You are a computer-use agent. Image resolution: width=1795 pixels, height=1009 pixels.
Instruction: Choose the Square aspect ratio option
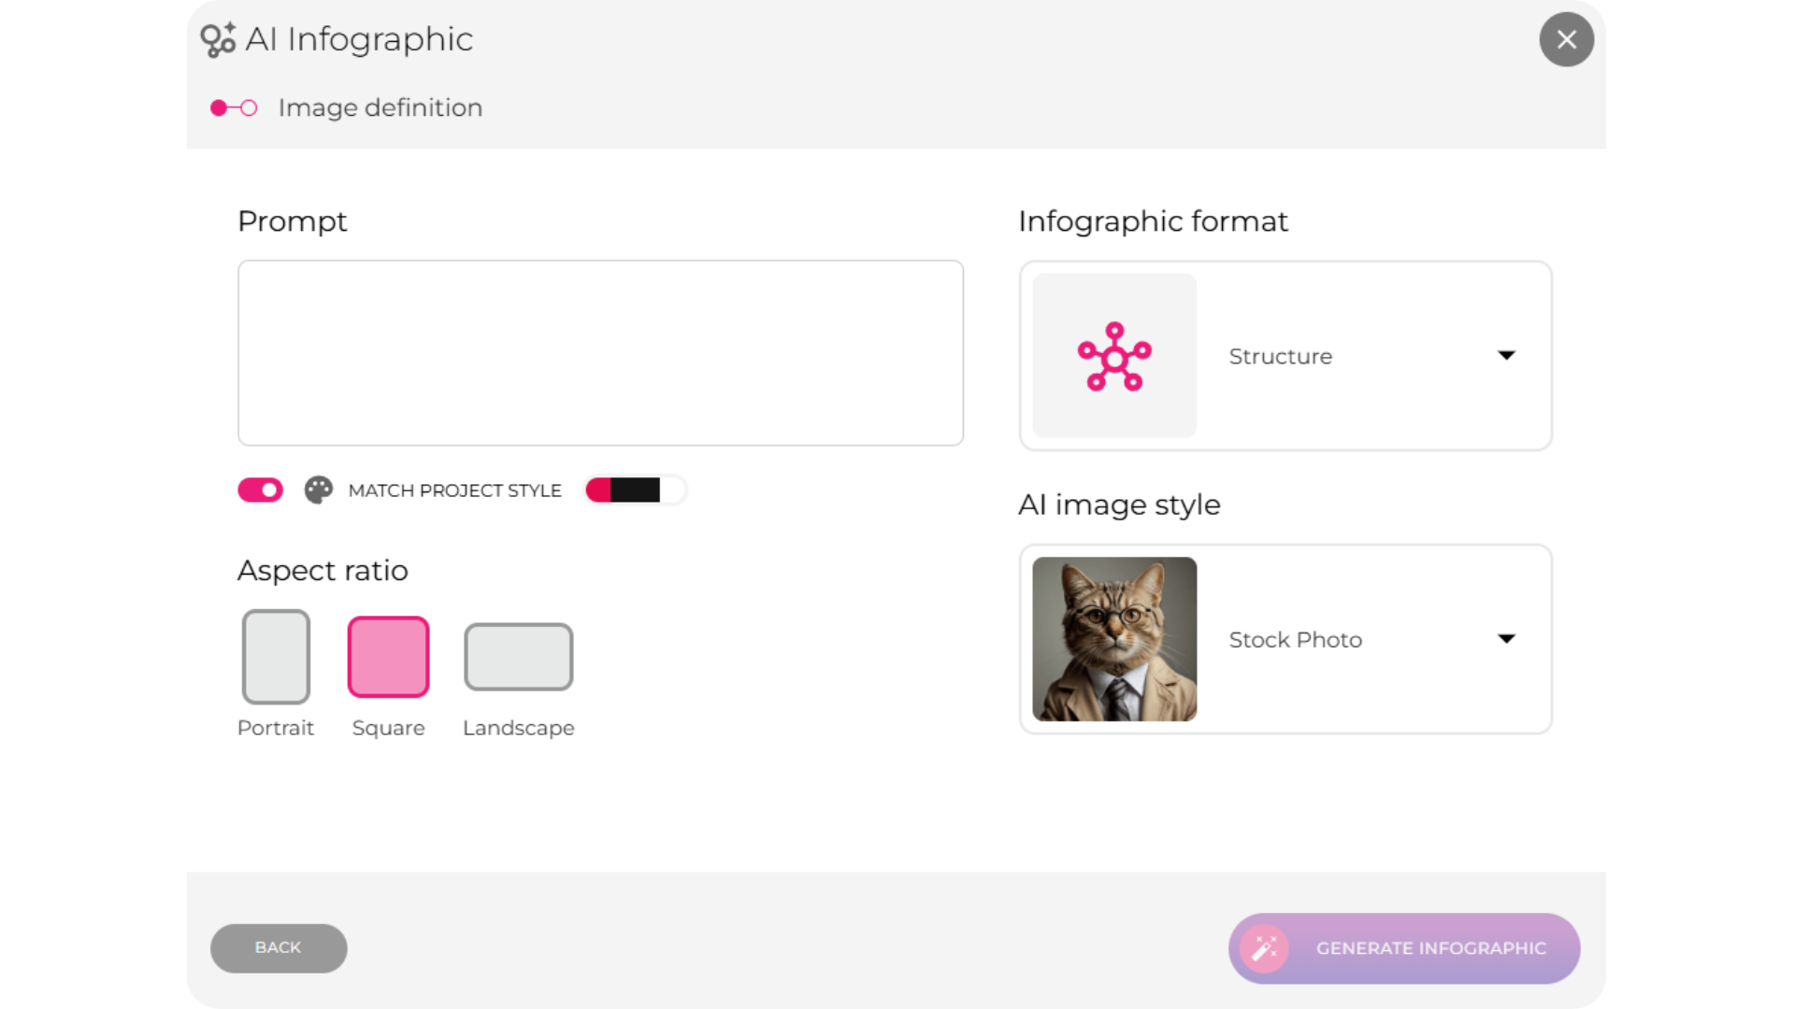pos(389,657)
